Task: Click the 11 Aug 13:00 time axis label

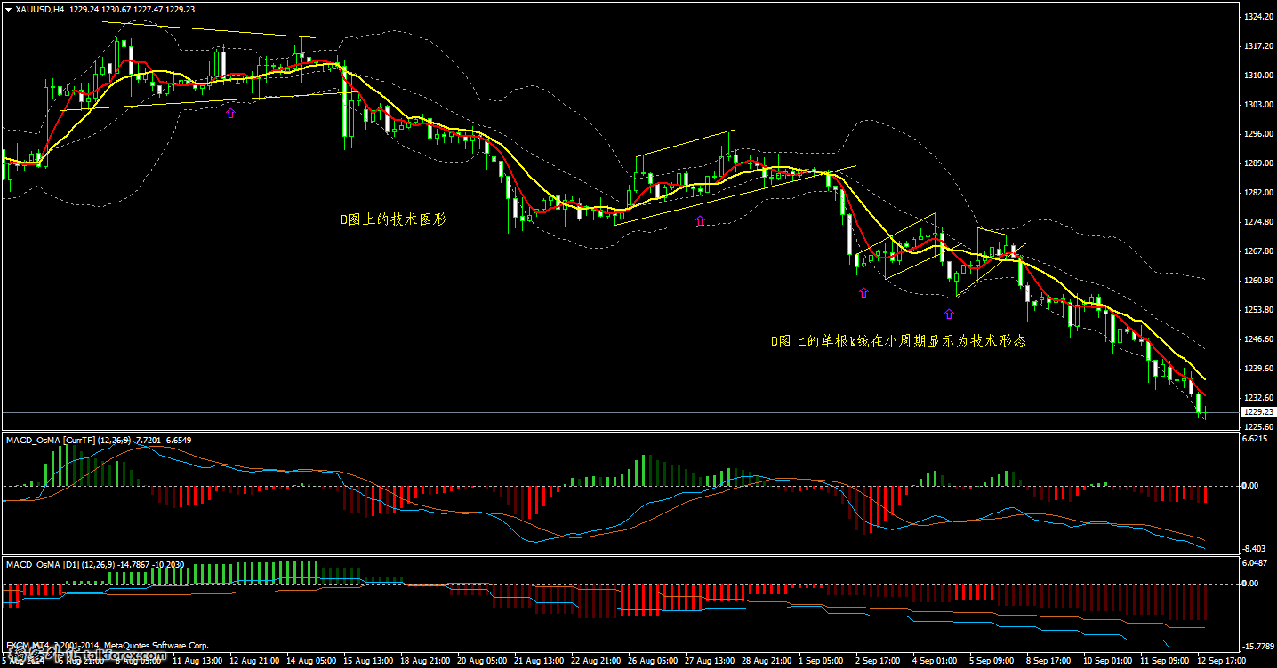Action: point(197,661)
